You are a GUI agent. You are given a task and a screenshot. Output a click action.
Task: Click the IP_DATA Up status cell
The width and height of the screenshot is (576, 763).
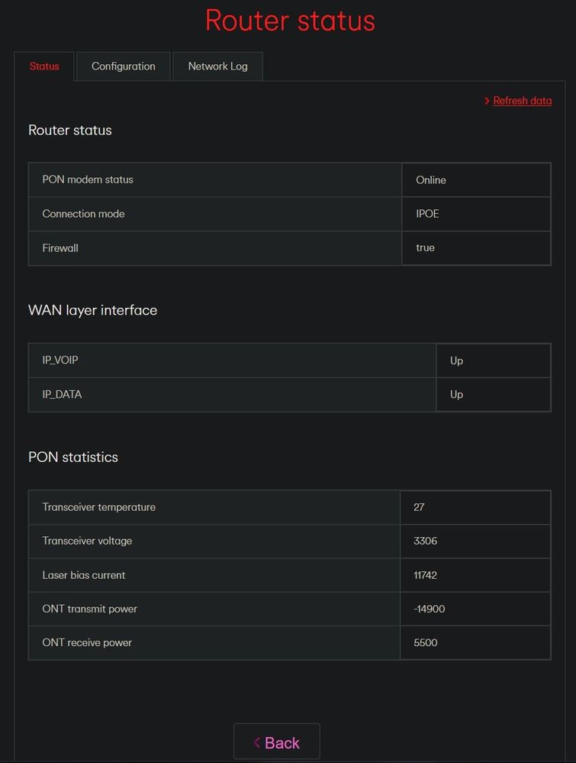pyautogui.click(x=494, y=395)
